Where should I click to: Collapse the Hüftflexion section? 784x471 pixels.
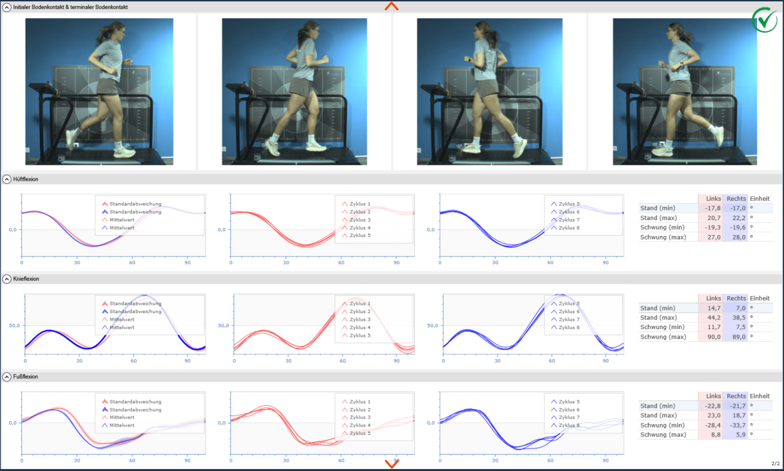click(x=7, y=179)
